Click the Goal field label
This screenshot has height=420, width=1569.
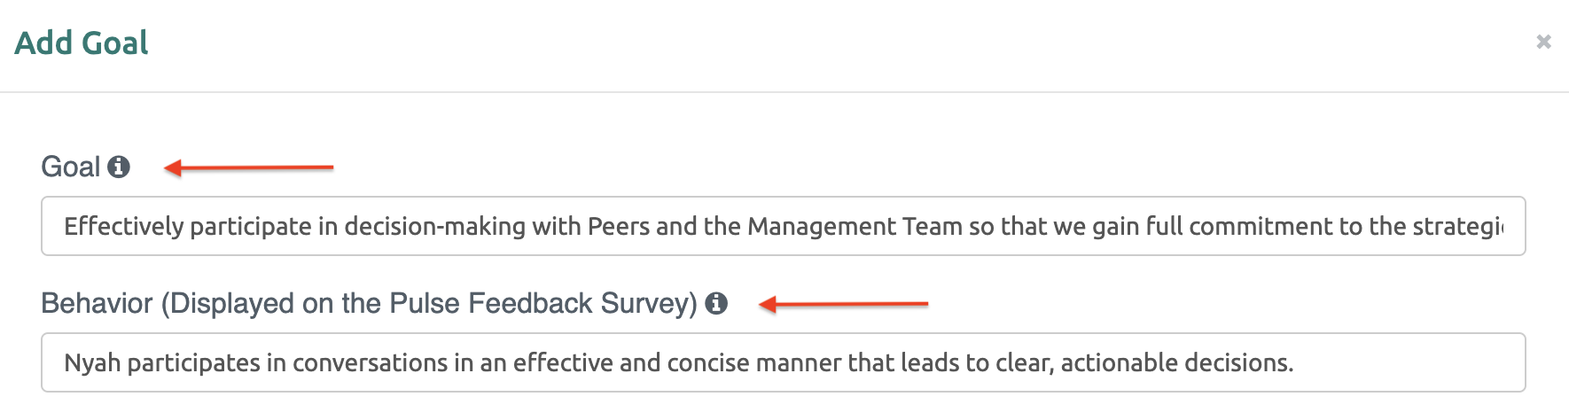tap(71, 167)
